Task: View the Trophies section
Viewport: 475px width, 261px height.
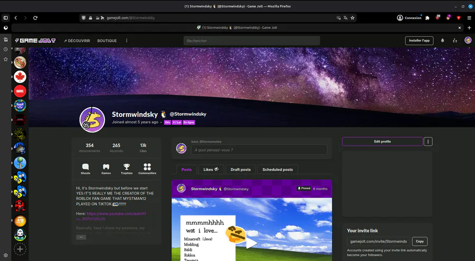Action: (127, 169)
